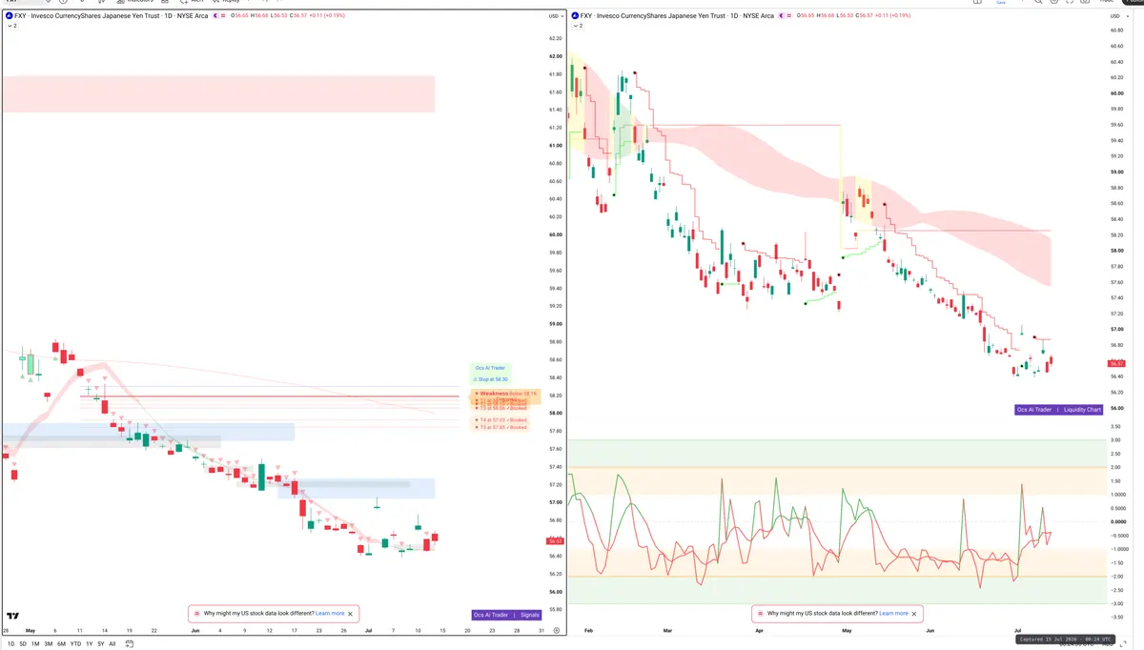Open the USD currency dropdown on left chart
The width and height of the screenshot is (1144, 650).
(555, 16)
